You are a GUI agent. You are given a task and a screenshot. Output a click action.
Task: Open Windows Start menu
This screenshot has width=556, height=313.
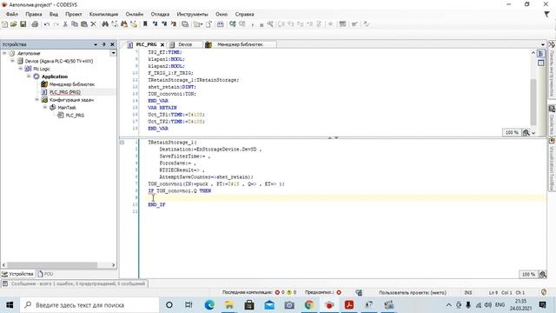[10, 305]
